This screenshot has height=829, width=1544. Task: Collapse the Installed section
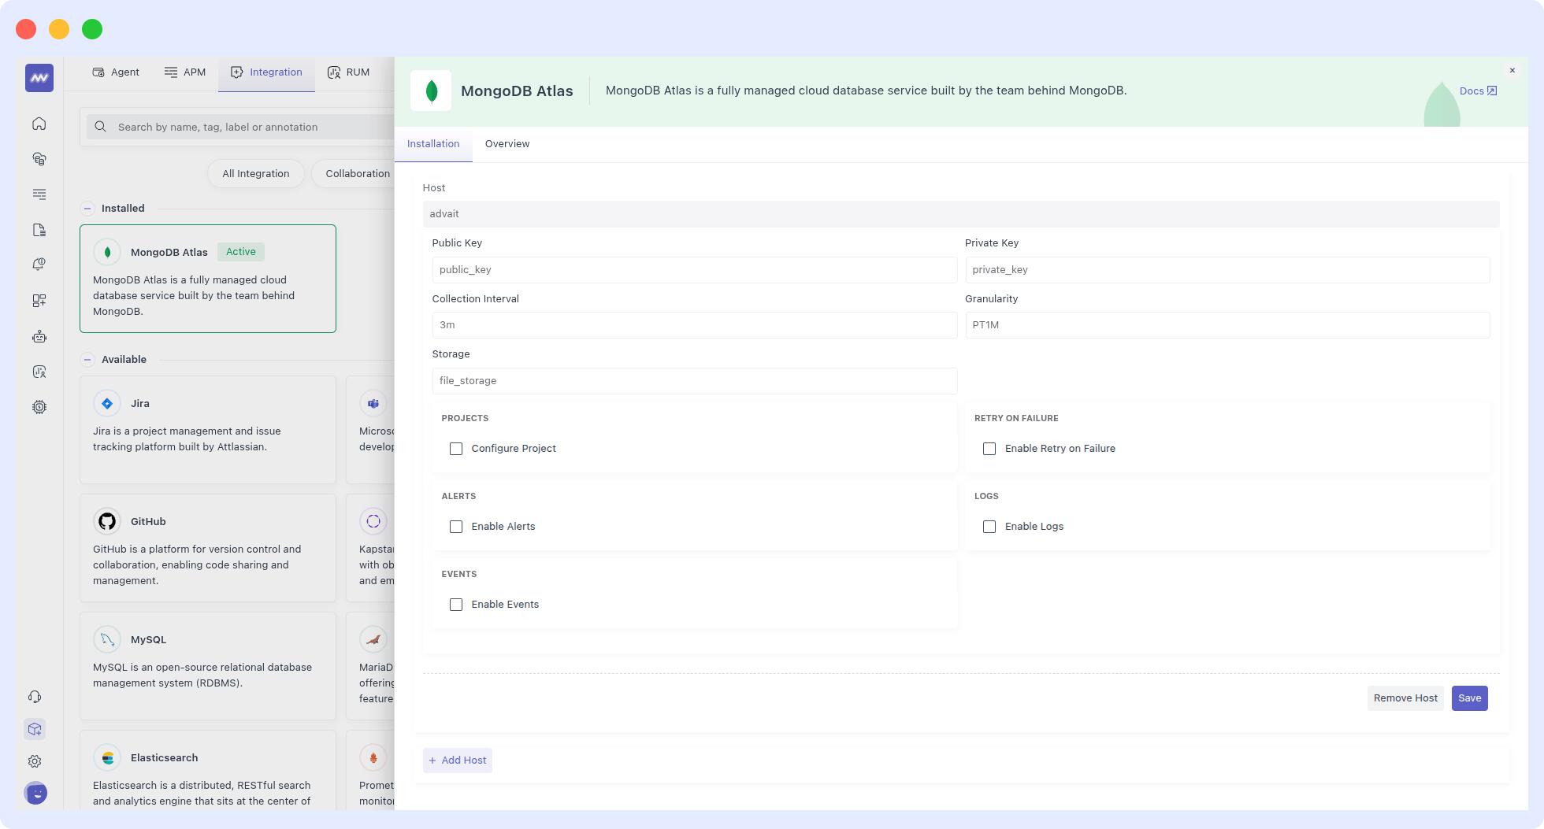(87, 209)
